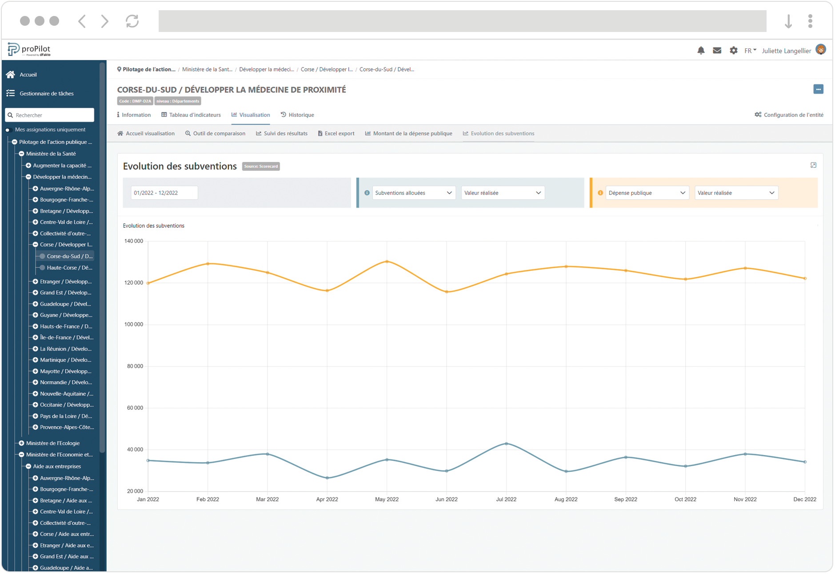This screenshot has width=835, height=574.
Task: Open the messages envelope icon
Action: pos(717,51)
